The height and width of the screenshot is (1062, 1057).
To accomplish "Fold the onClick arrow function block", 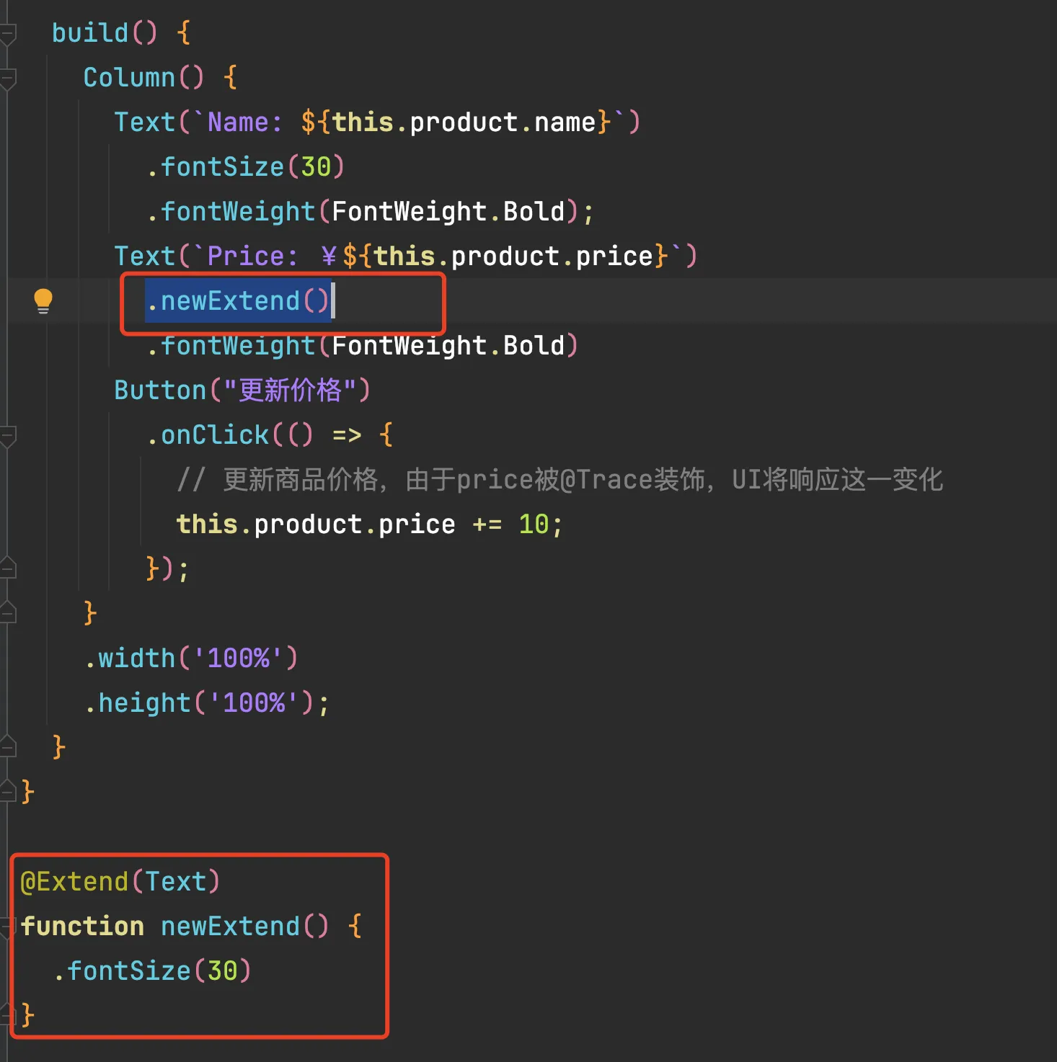I will 8,436.
